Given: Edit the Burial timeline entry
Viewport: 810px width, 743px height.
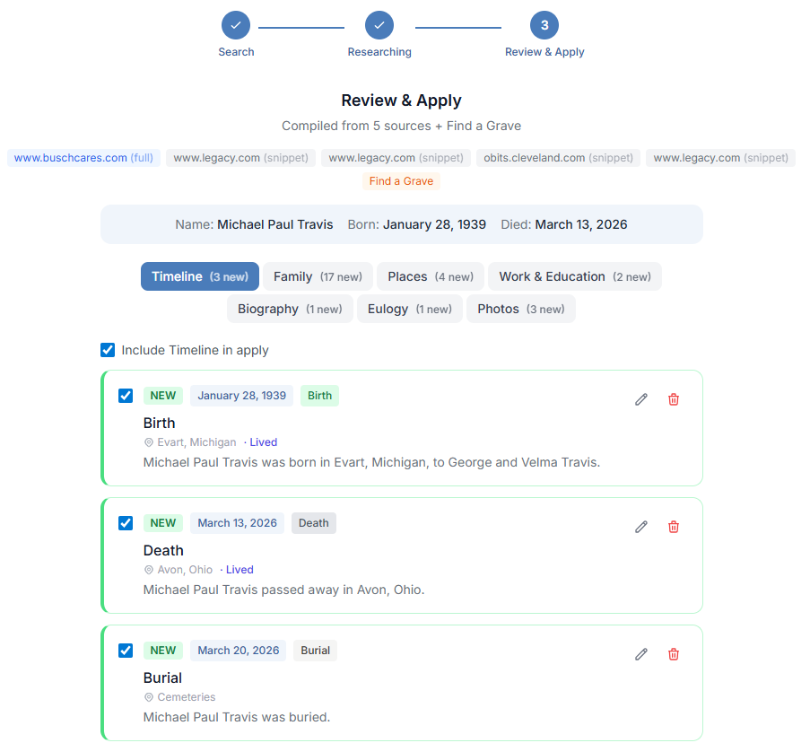Looking at the screenshot, I should [x=640, y=654].
